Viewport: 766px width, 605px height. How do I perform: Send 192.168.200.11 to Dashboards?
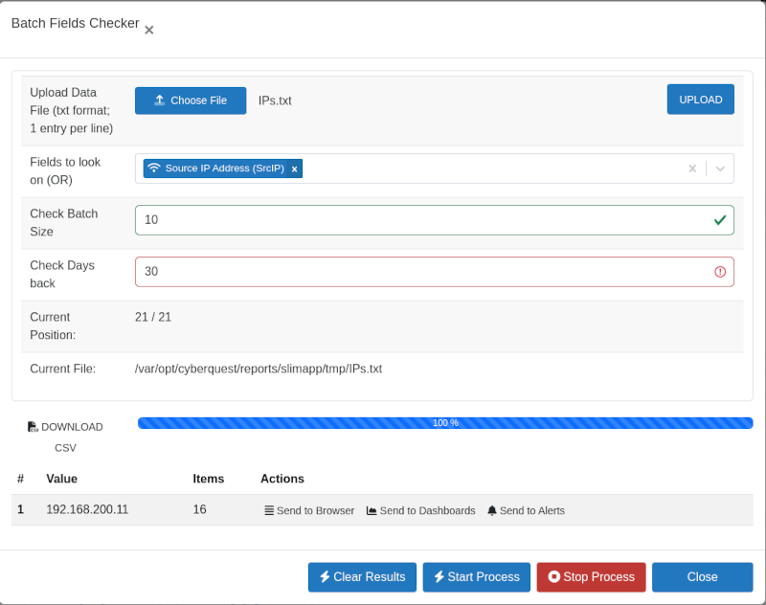click(420, 511)
